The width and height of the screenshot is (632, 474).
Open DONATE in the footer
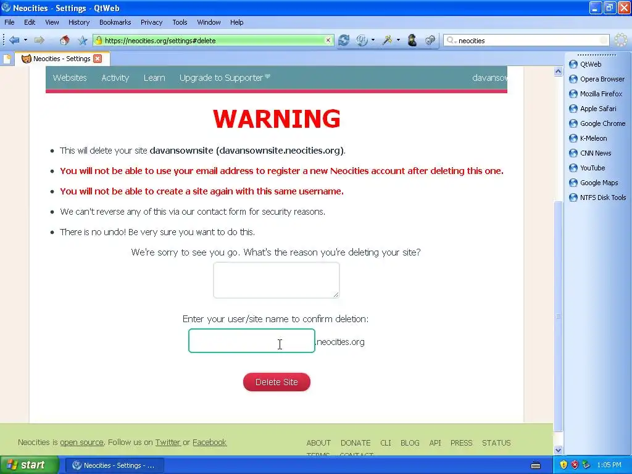(x=355, y=443)
